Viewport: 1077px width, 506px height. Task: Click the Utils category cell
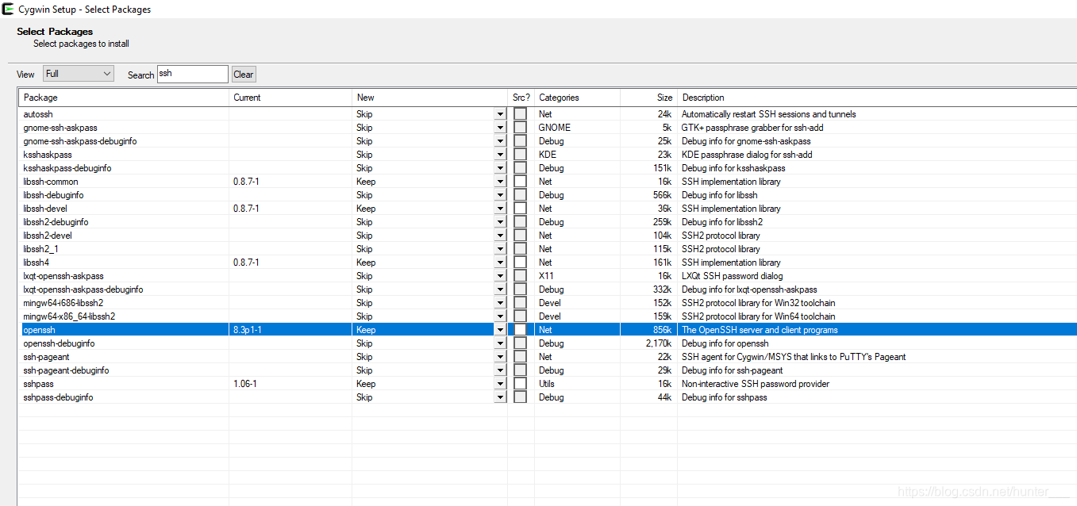pos(547,384)
